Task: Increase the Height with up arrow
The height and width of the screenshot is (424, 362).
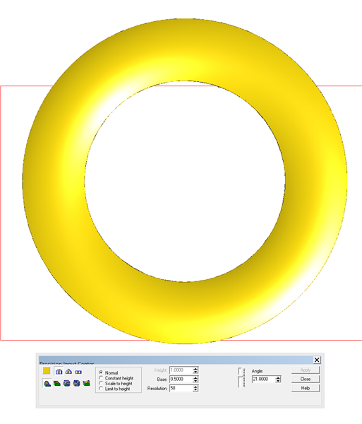Action: click(x=195, y=369)
